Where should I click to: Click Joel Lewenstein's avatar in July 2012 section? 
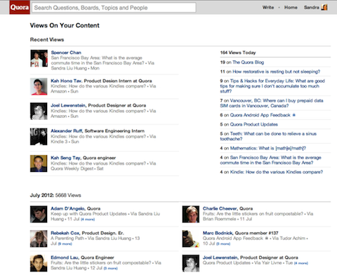[191, 263]
